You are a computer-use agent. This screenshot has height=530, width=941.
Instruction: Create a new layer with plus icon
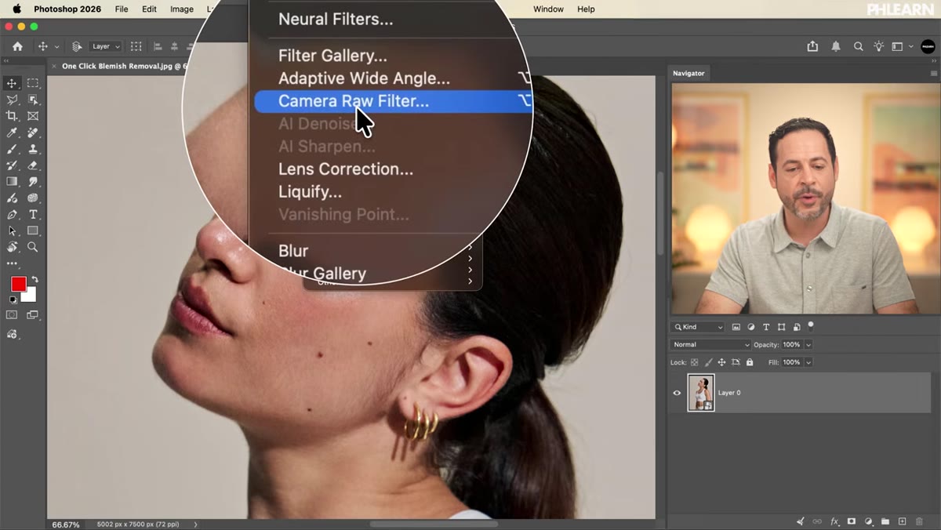click(x=902, y=521)
